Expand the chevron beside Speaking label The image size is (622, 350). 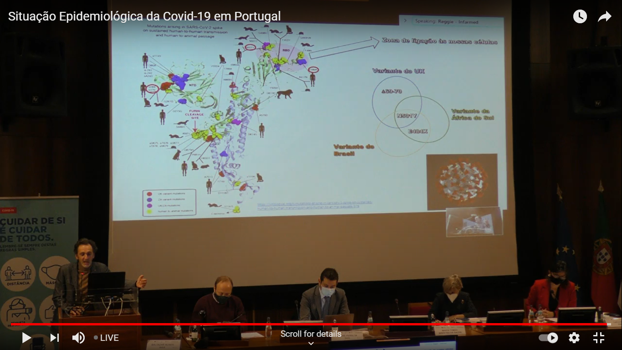coord(406,21)
